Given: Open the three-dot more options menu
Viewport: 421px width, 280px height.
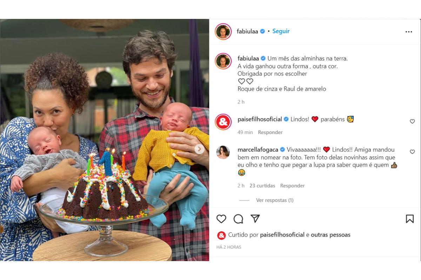Looking at the screenshot, I should (409, 31).
